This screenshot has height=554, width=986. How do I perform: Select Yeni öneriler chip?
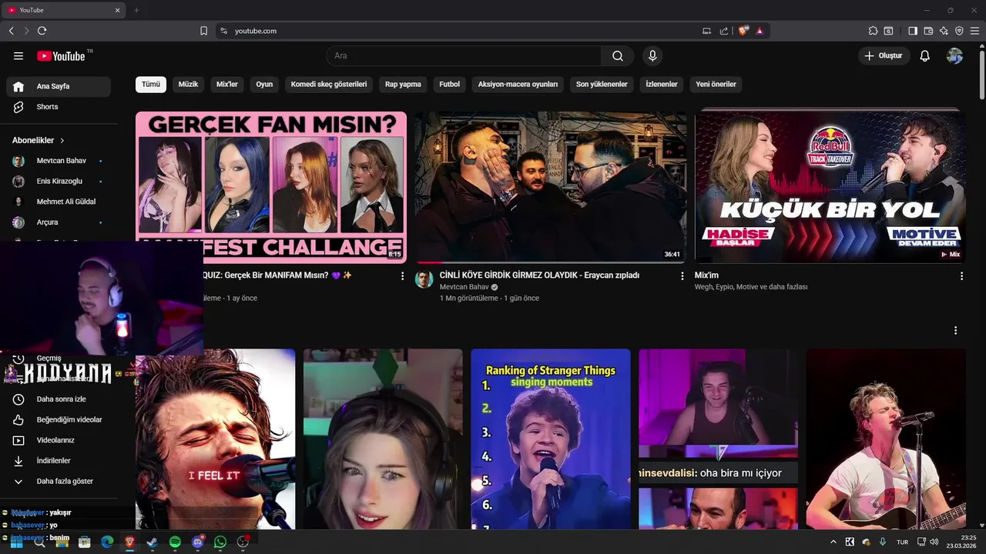(716, 84)
